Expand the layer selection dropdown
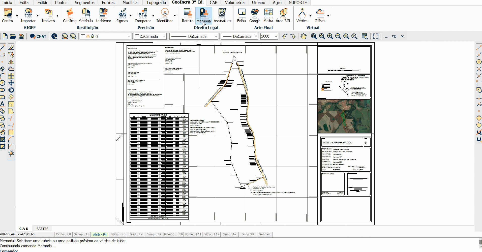 click(x=129, y=37)
